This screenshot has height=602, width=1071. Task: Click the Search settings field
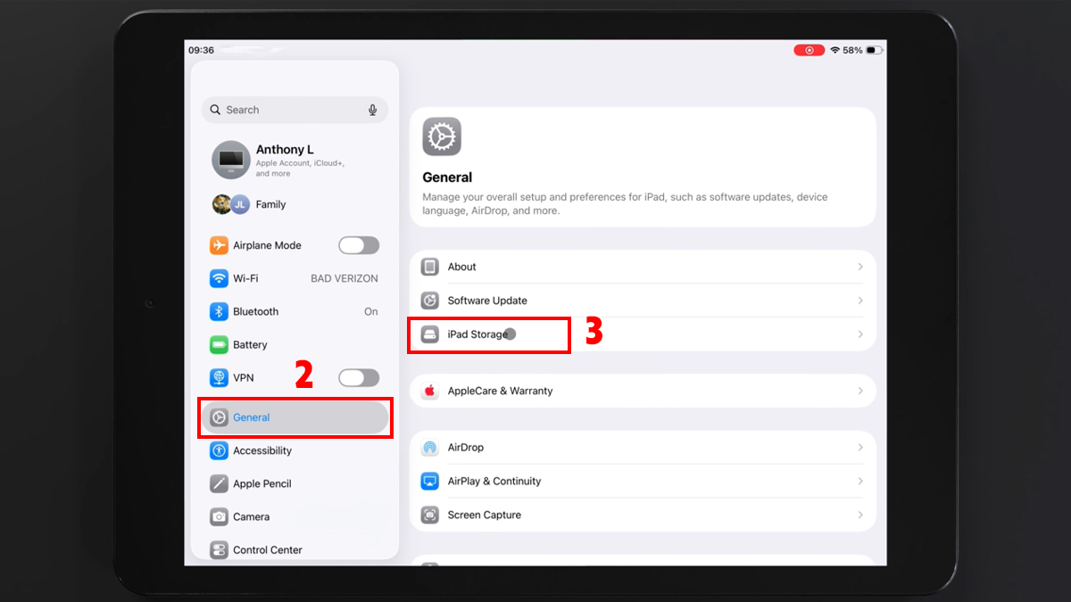295,110
